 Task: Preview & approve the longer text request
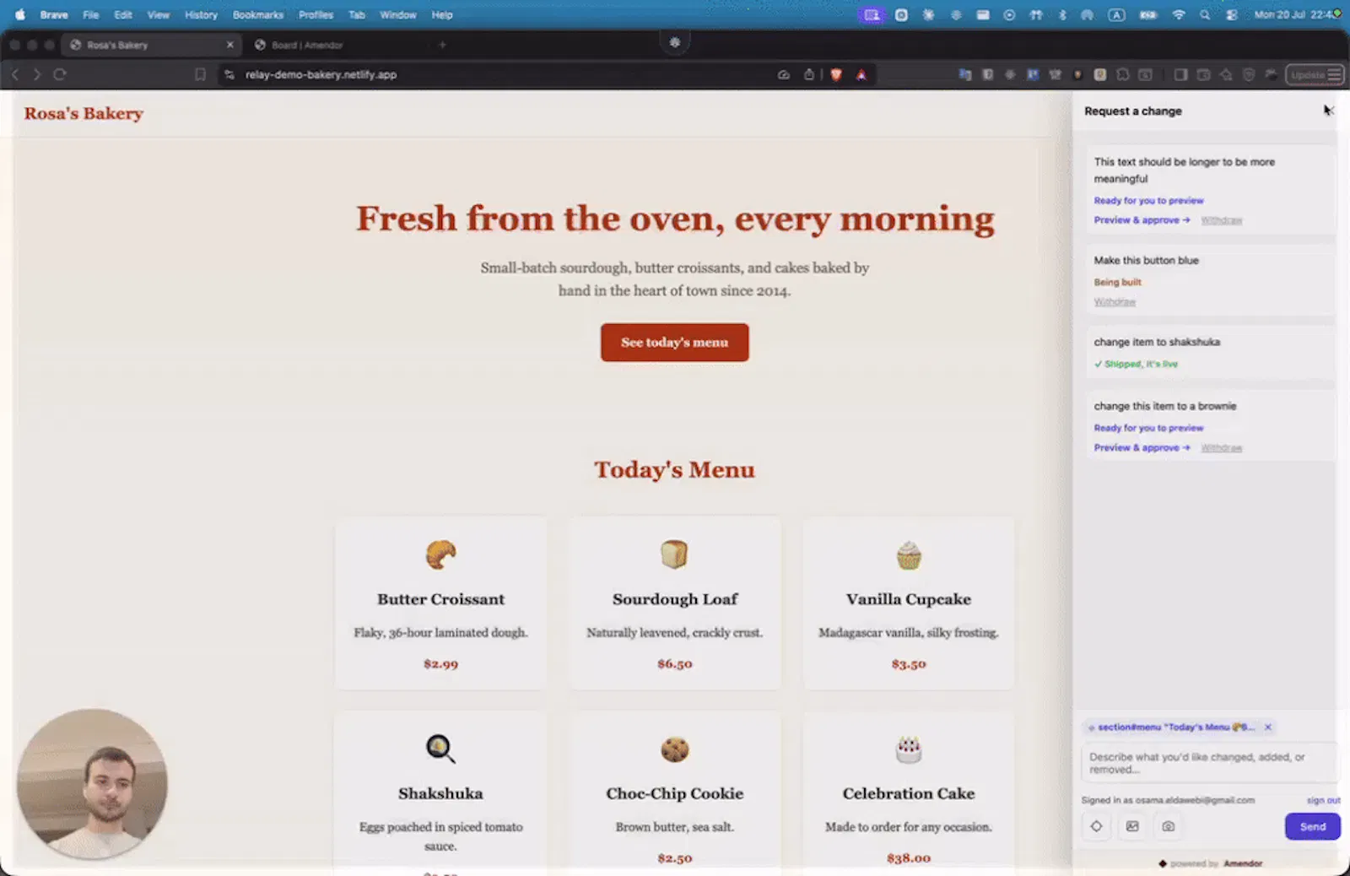[1142, 220]
